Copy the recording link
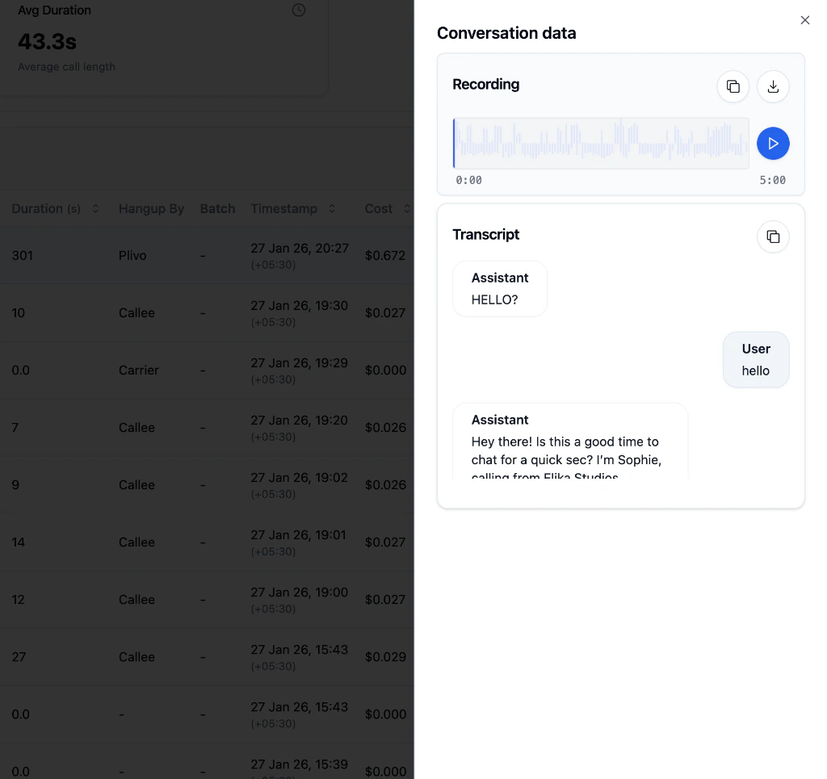 [x=733, y=86]
